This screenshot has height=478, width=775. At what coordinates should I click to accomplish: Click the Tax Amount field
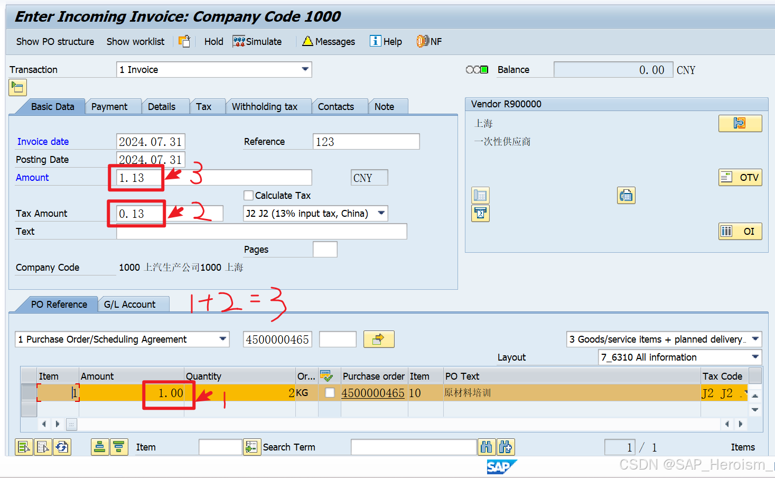tap(170, 214)
